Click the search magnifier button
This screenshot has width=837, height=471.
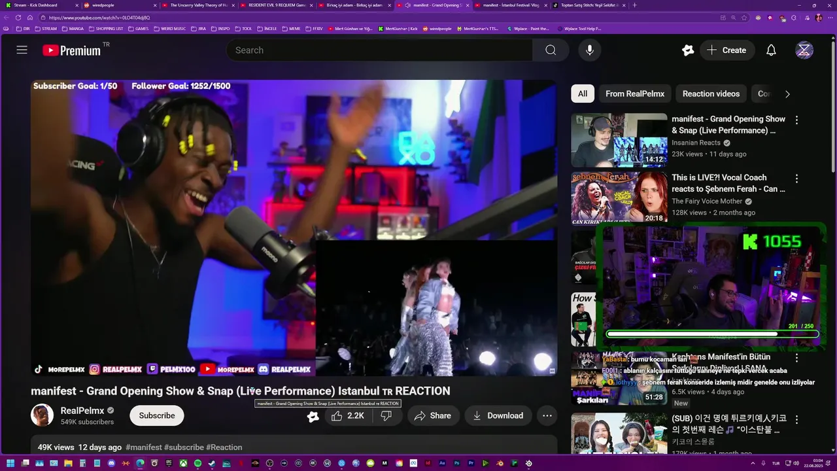pos(551,50)
